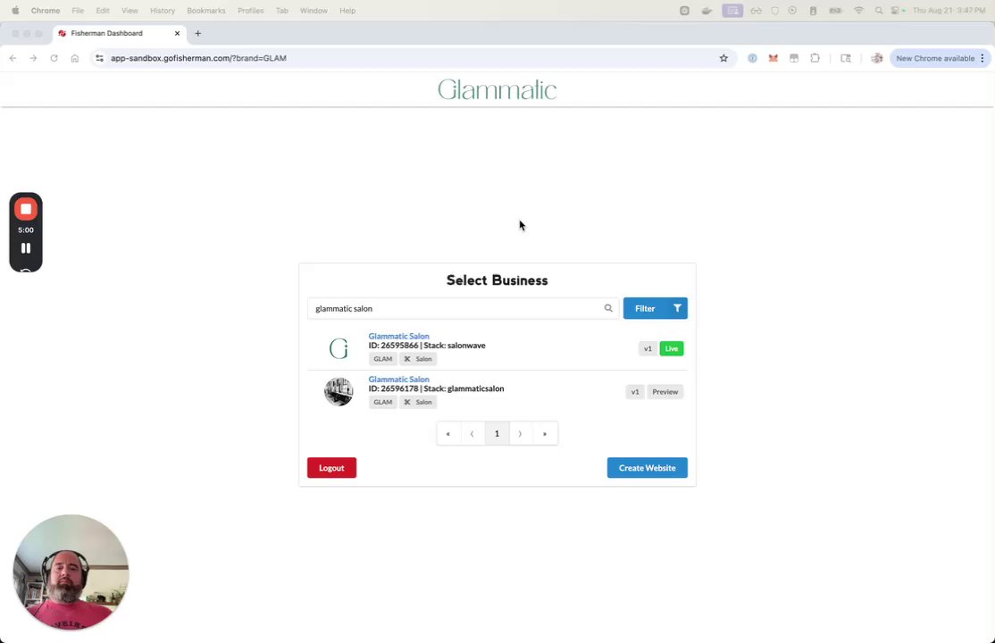Click the Create Website button
The height and width of the screenshot is (643, 995).
[648, 468]
